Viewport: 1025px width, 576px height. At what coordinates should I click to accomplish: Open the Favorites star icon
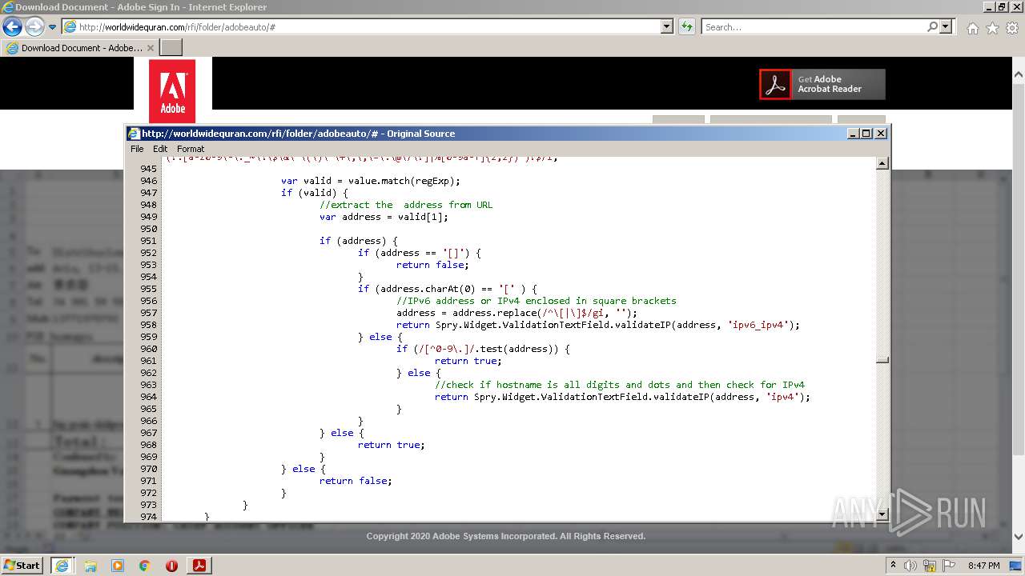[x=992, y=28]
